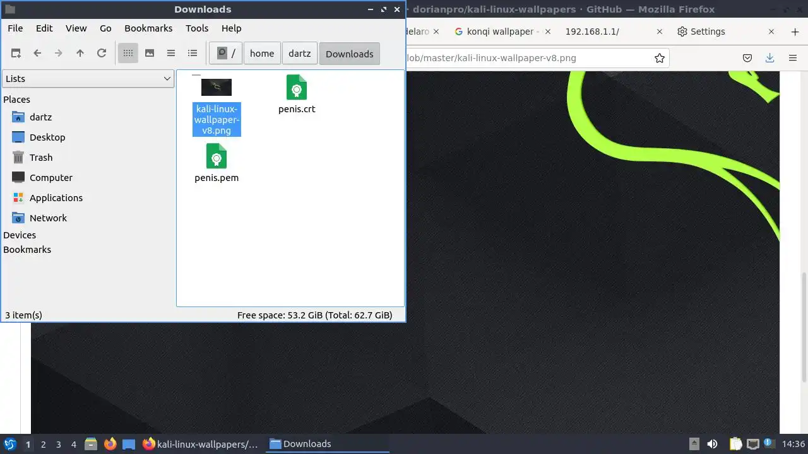
Task: Open Firefox downloads panel
Action: coord(769,58)
